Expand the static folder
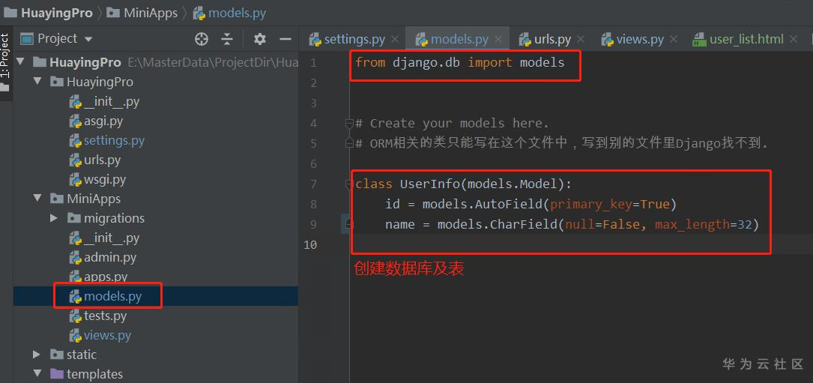The height and width of the screenshot is (383, 813). (x=37, y=355)
